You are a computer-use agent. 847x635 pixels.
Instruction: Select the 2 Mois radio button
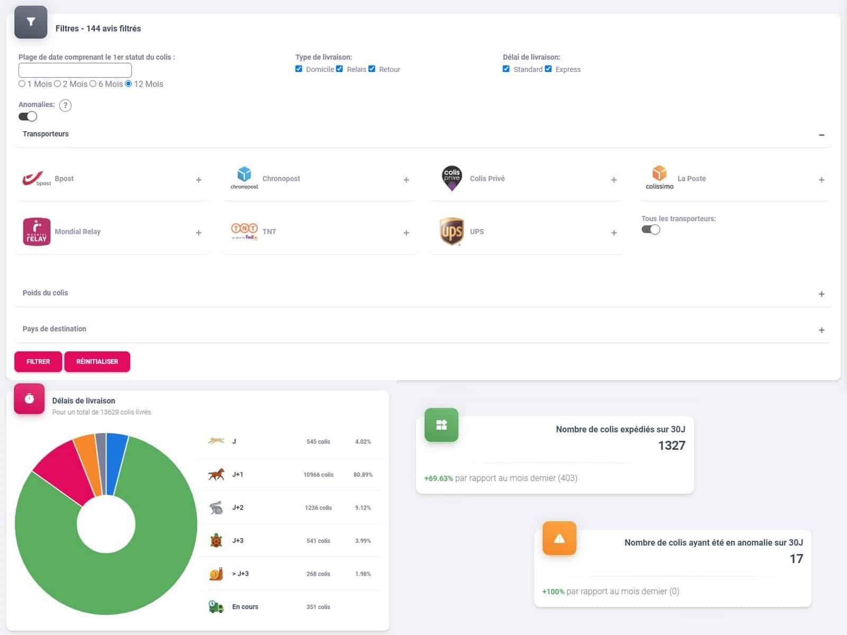[x=57, y=84]
